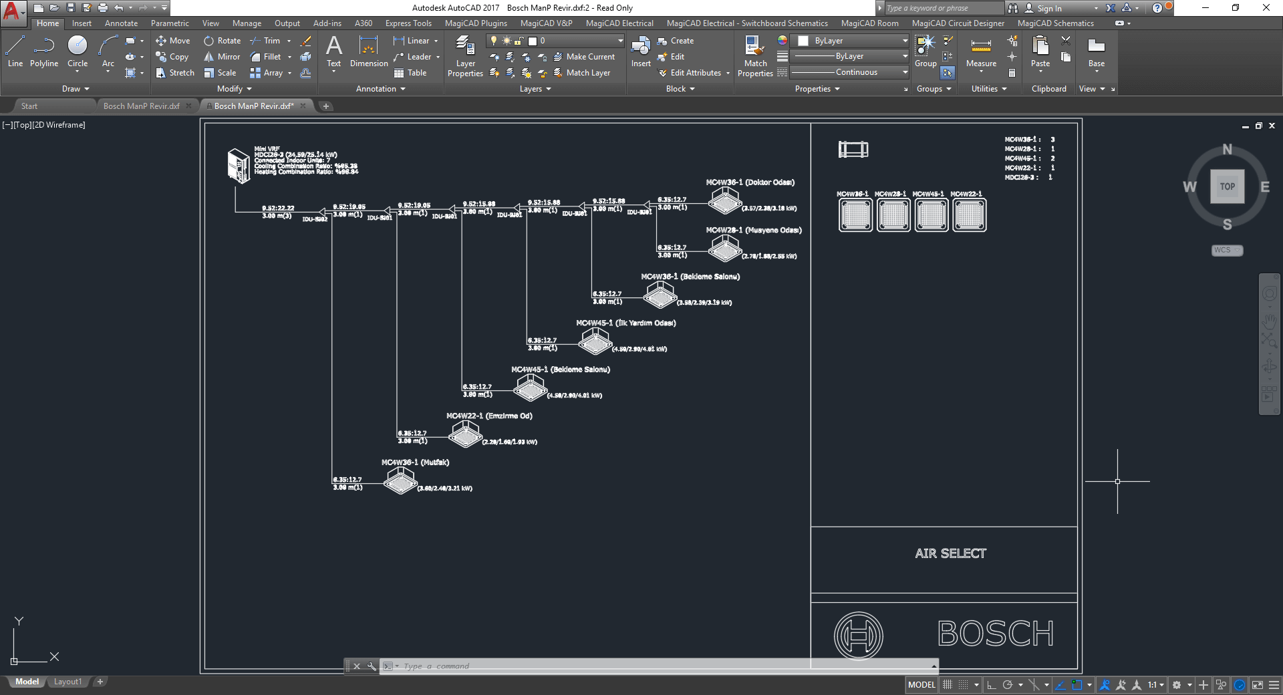
Task: Toggle the drawing grid display in status bar
Action: click(x=948, y=685)
